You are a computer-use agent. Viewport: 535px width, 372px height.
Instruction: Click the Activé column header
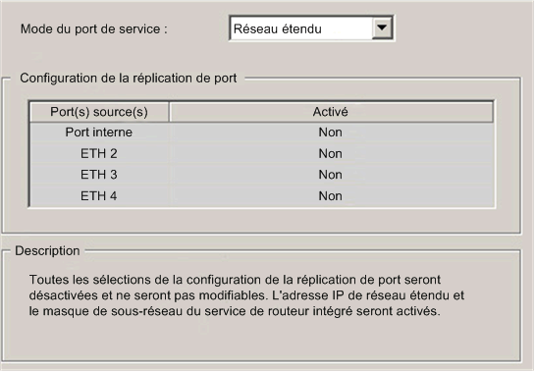click(331, 112)
